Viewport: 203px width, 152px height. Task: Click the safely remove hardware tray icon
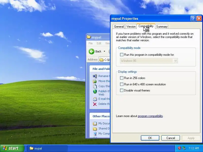click(x=184, y=148)
